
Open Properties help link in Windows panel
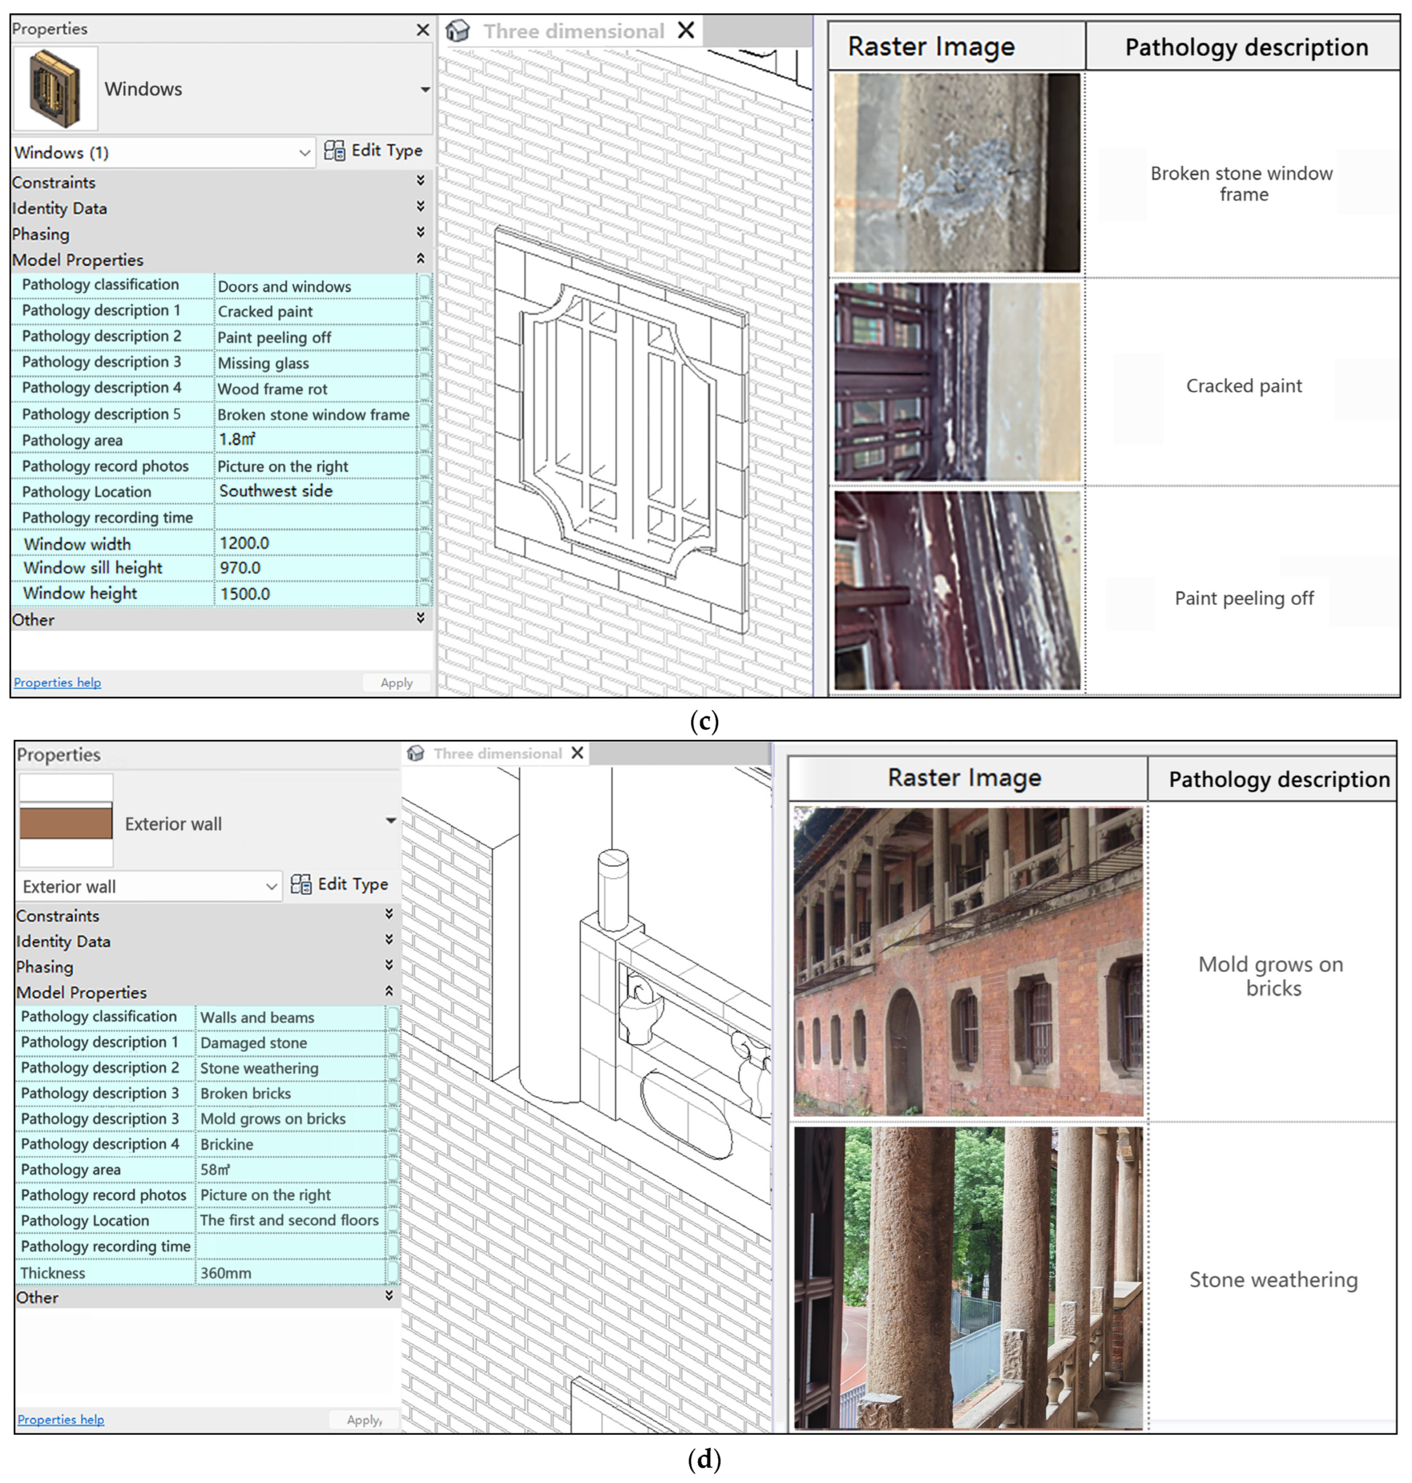pos(57,683)
